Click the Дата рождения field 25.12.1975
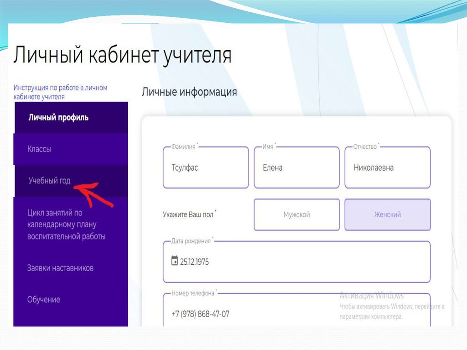 tap(296, 262)
